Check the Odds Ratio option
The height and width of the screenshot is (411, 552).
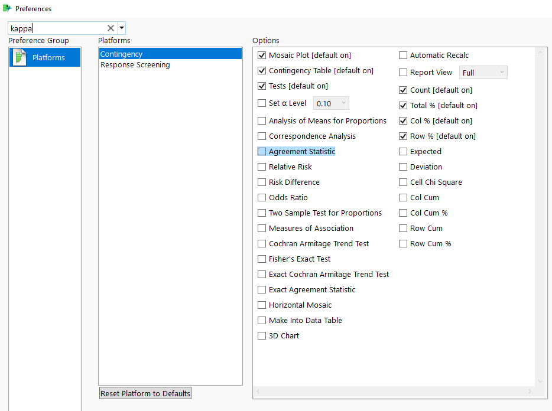pos(262,198)
